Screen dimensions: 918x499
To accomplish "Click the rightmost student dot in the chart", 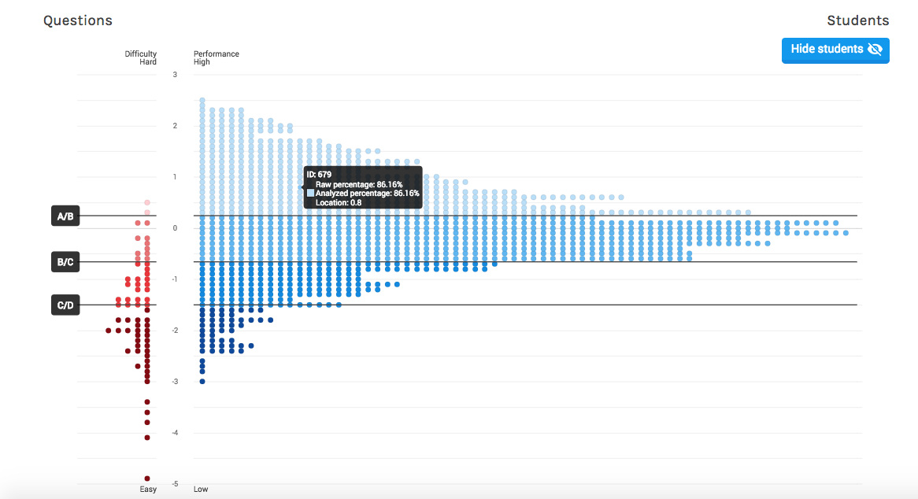I will pyautogui.click(x=846, y=233).
